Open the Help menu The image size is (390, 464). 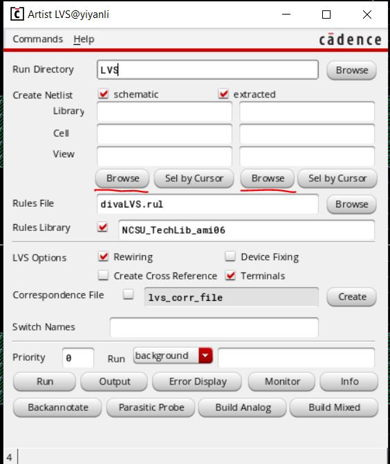pyautogui.click(x=84, y=39)
